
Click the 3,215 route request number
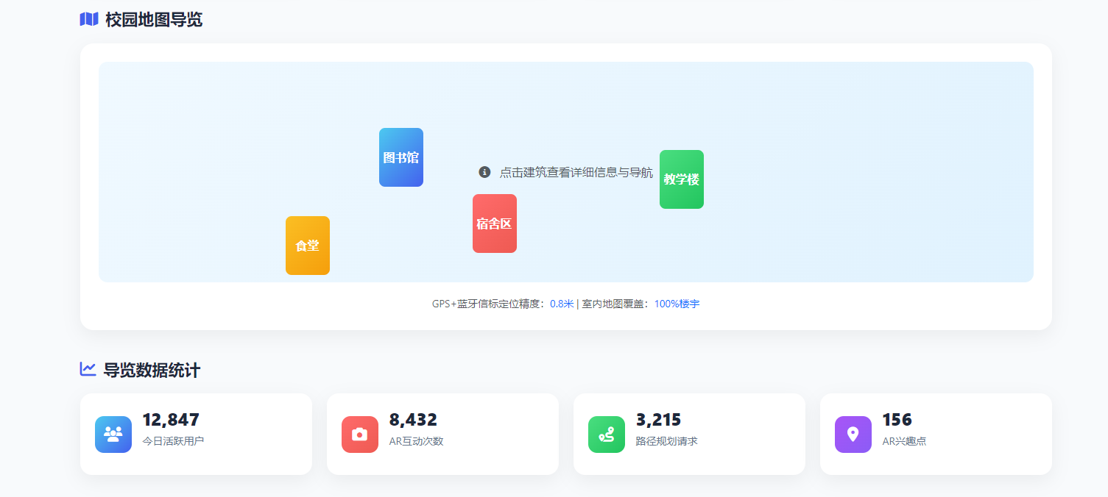658,420
